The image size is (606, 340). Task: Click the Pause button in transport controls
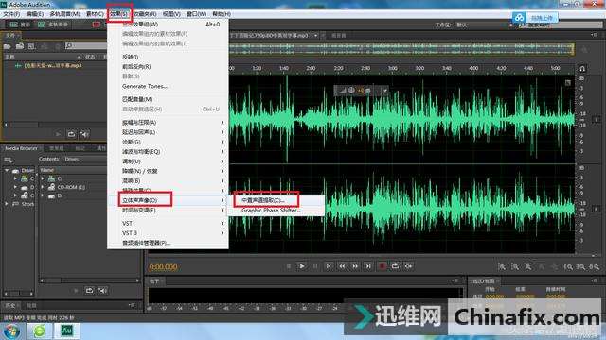point(315,266)
